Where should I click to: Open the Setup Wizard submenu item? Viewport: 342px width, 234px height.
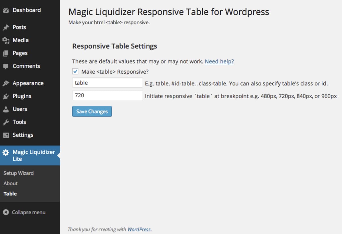19,173
